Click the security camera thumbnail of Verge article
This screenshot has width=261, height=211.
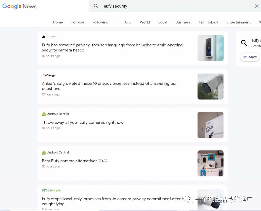click(x=210, y=87)
